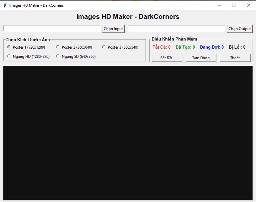Select Poster 1 (720x1280) radio option
Viewport: 256px width, 202px height.
9,47
